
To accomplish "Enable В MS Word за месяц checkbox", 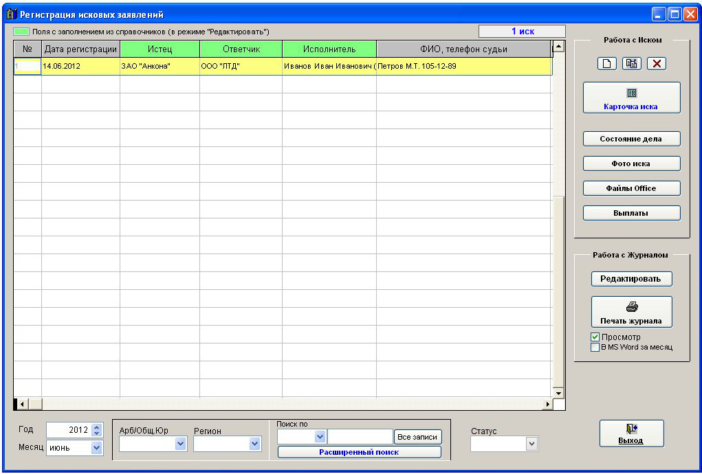I will pyautogui.click(x=595, y=348).
